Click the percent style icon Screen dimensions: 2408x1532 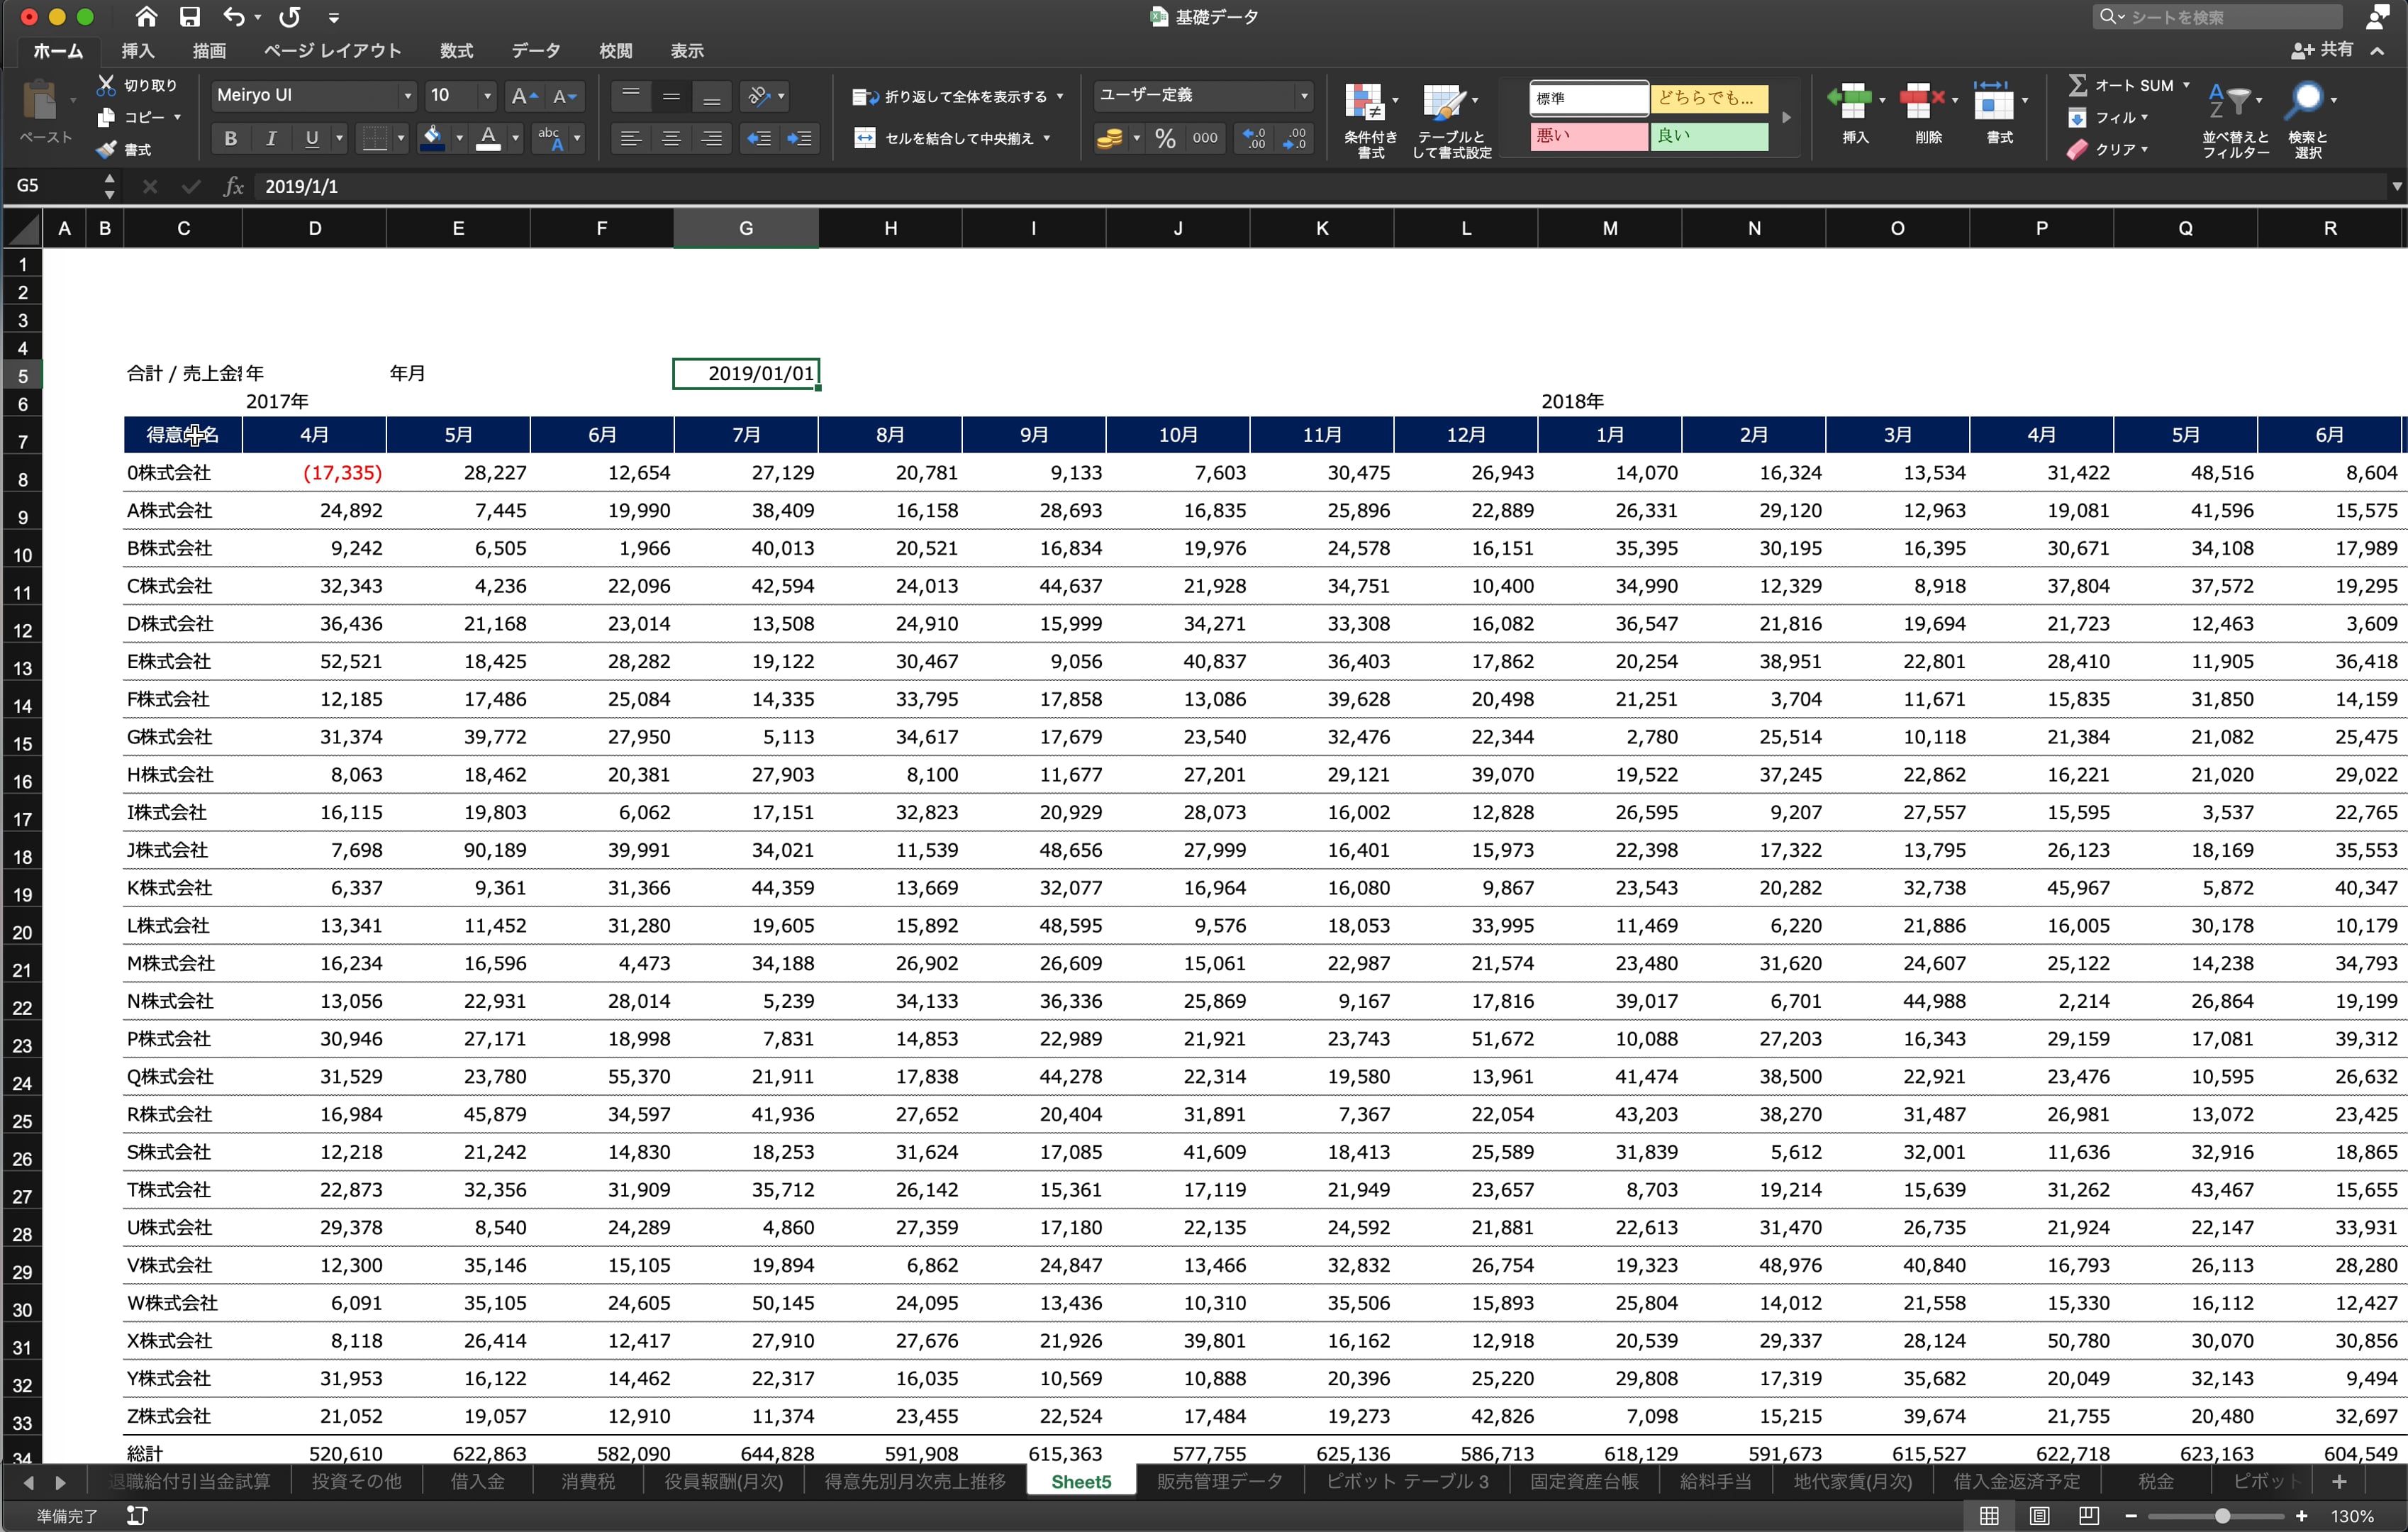[x=1165, y=138]
